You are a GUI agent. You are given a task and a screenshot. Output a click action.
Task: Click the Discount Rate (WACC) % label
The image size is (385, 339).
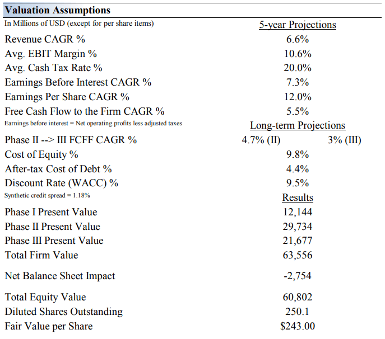pyautogui.click(x=62, y=183)
